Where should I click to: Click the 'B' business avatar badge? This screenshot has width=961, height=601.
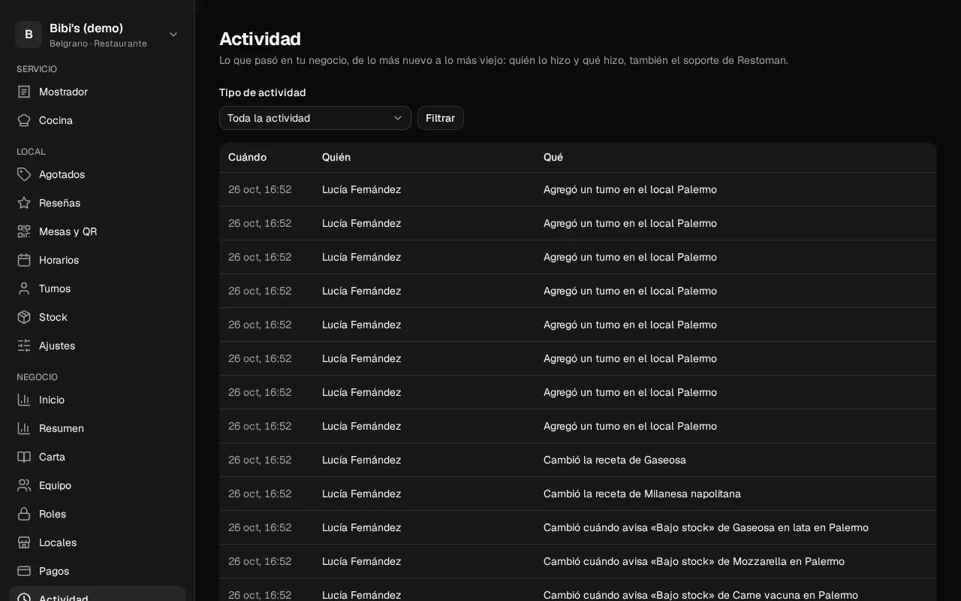click(x=29, y=35)
